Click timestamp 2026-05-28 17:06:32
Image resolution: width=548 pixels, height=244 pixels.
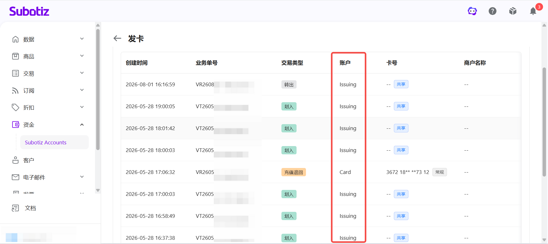[150, 172]
